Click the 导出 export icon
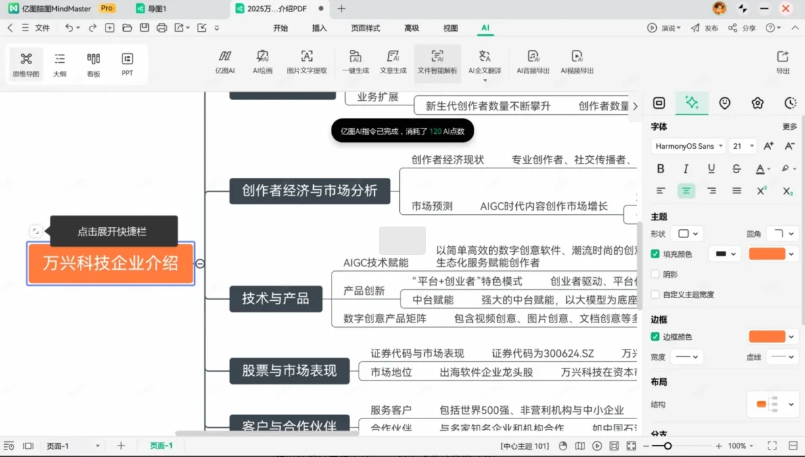This screenshot has width=805, height=457. pos(783,63)
